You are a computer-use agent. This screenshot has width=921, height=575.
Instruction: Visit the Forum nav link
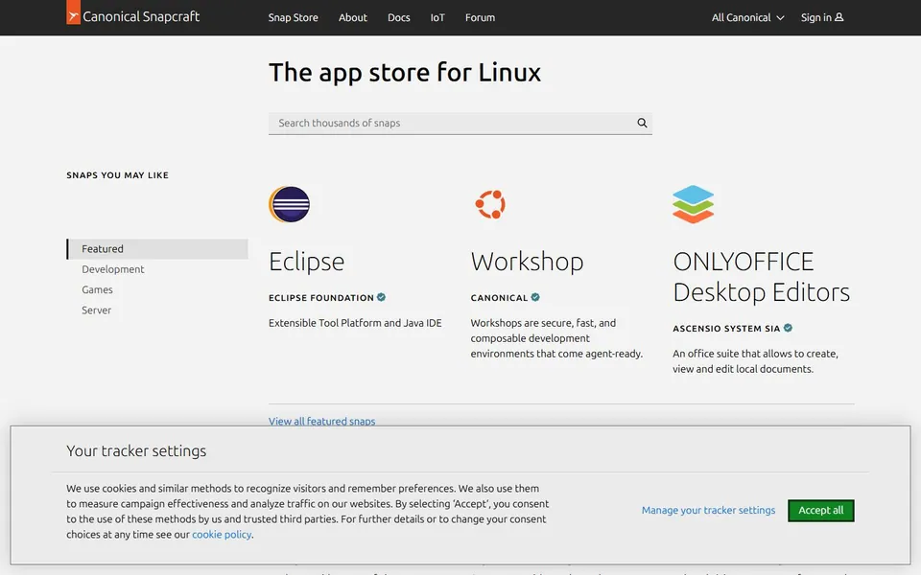pyautogui.click(x=480, y=17)
